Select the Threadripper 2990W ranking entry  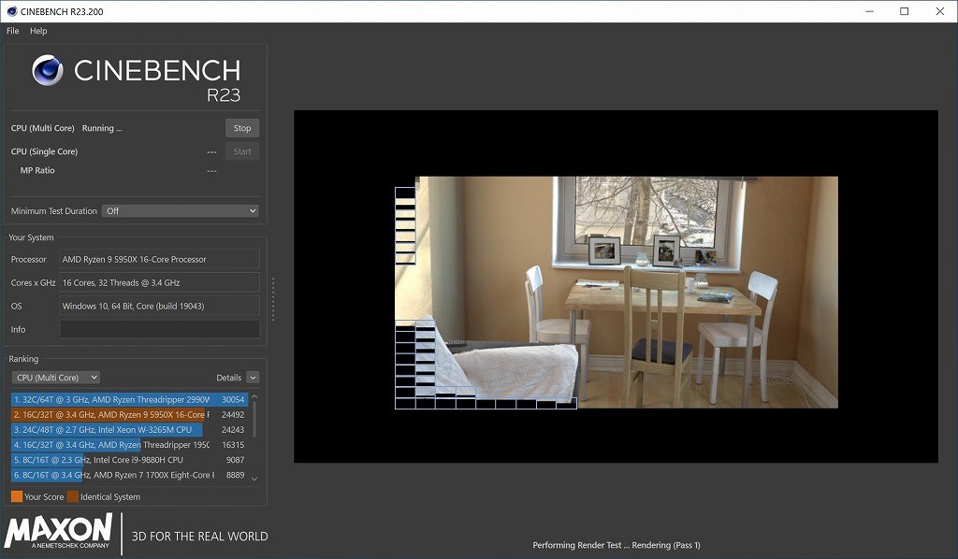pos(129,399)
